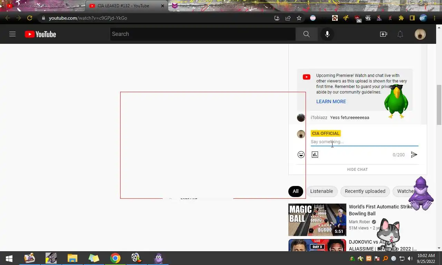The width and height of the screenshot is (442, 265).
Task: Click HIDE CHAT button
Action: click(357, 169)
